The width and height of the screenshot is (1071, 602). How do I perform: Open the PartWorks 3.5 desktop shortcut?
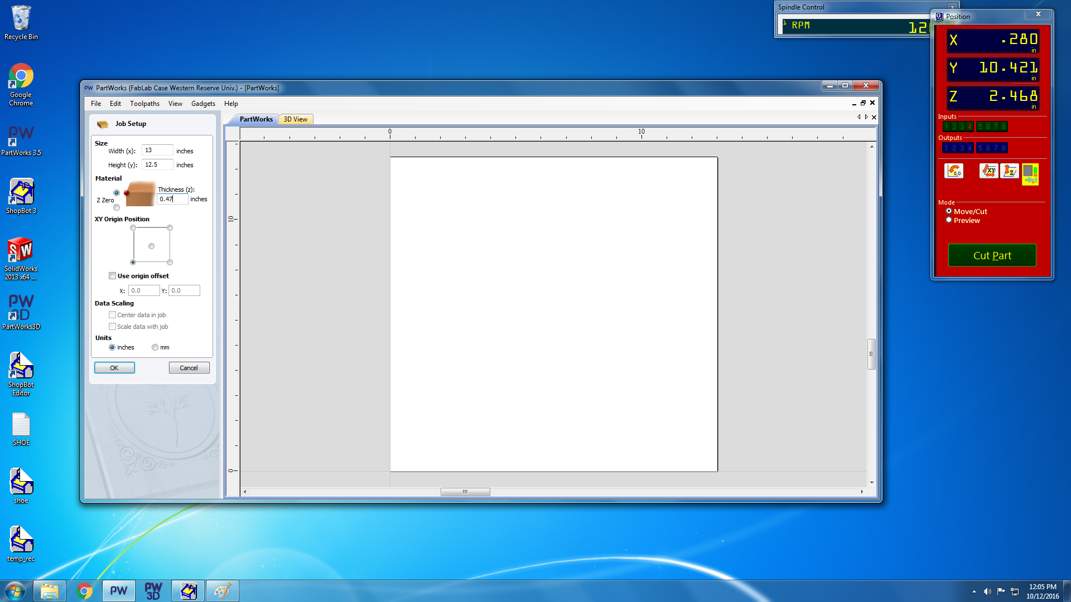pyautogui.click(x=21, y=140)
